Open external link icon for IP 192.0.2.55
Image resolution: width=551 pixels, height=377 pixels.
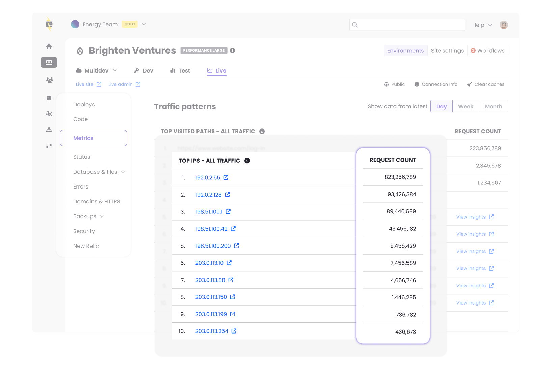pyautogui.click(x=226, y=177)
